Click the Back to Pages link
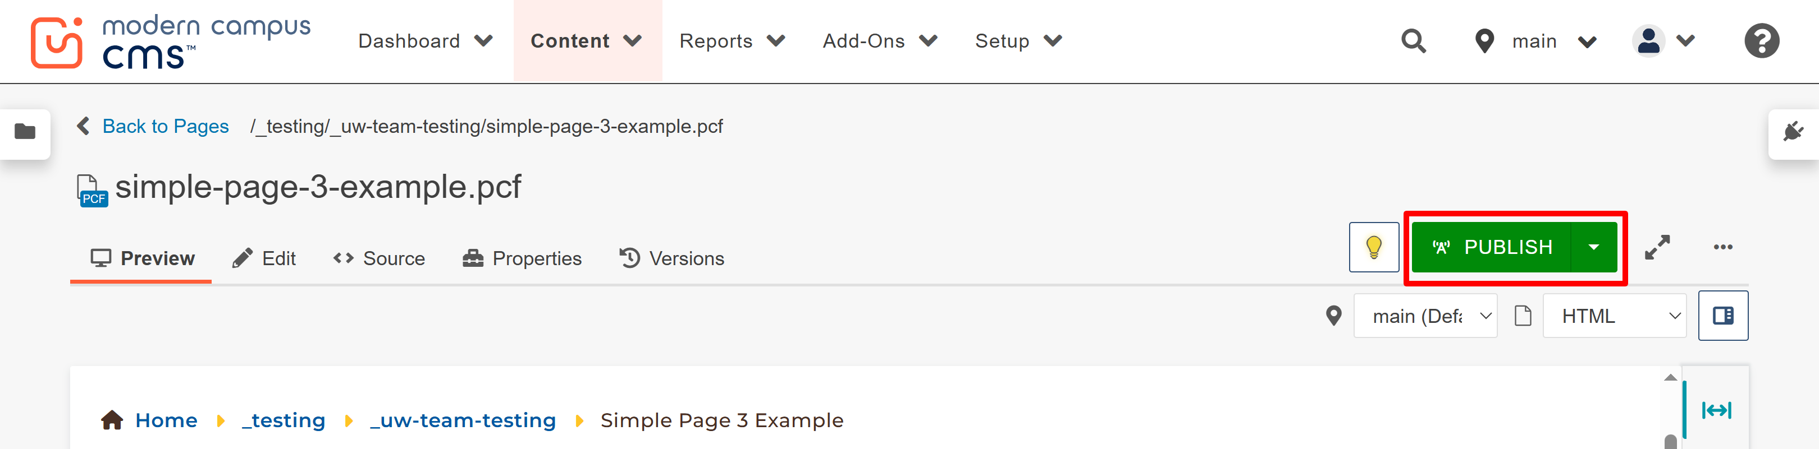1819x449 pixels. tap(165, 126)
